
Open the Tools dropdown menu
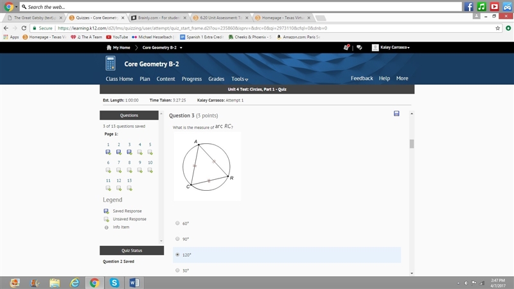click(x=240, y=79)
